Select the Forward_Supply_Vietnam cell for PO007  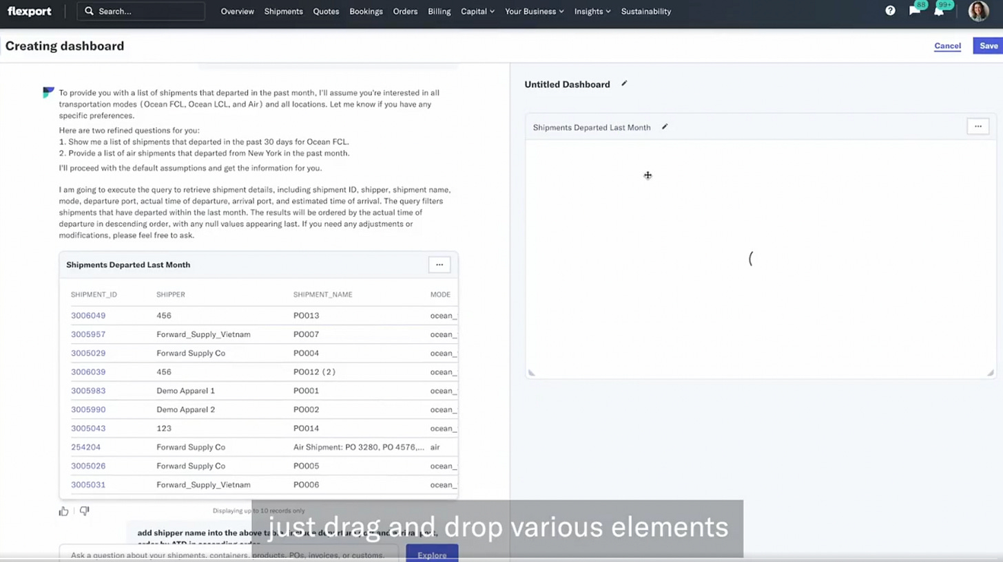point(203,334)
